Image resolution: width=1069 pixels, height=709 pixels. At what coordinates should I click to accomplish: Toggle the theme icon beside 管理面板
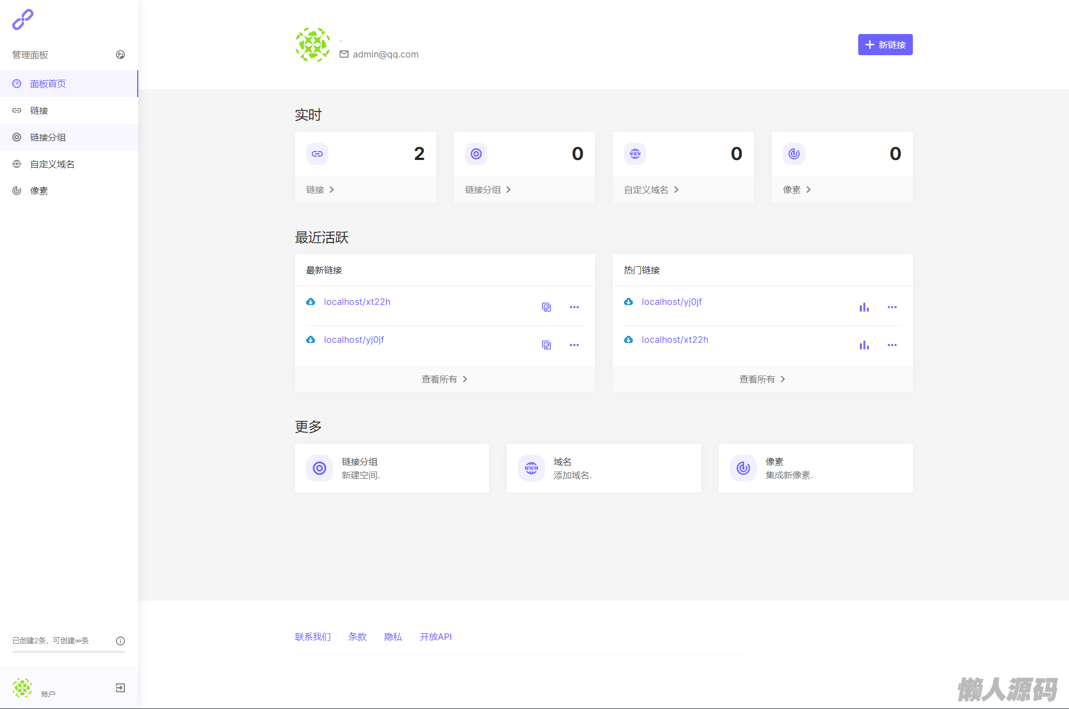coord(120,55)
